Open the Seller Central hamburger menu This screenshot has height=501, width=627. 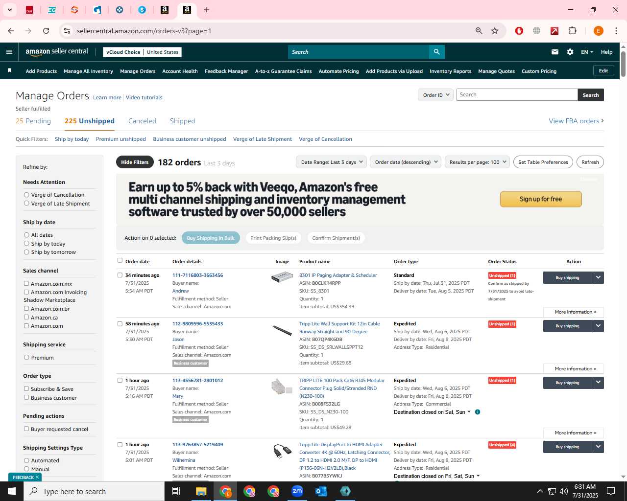click(x=9, y=52)
